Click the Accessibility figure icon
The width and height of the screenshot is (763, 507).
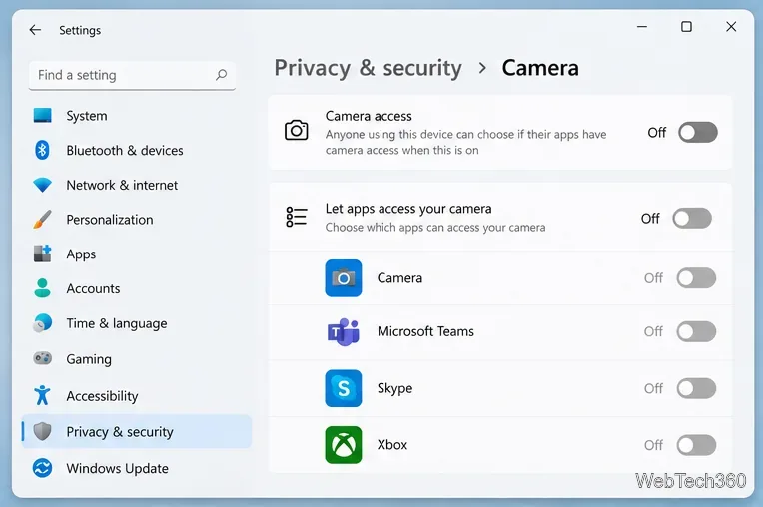click(x=42, y=395)
